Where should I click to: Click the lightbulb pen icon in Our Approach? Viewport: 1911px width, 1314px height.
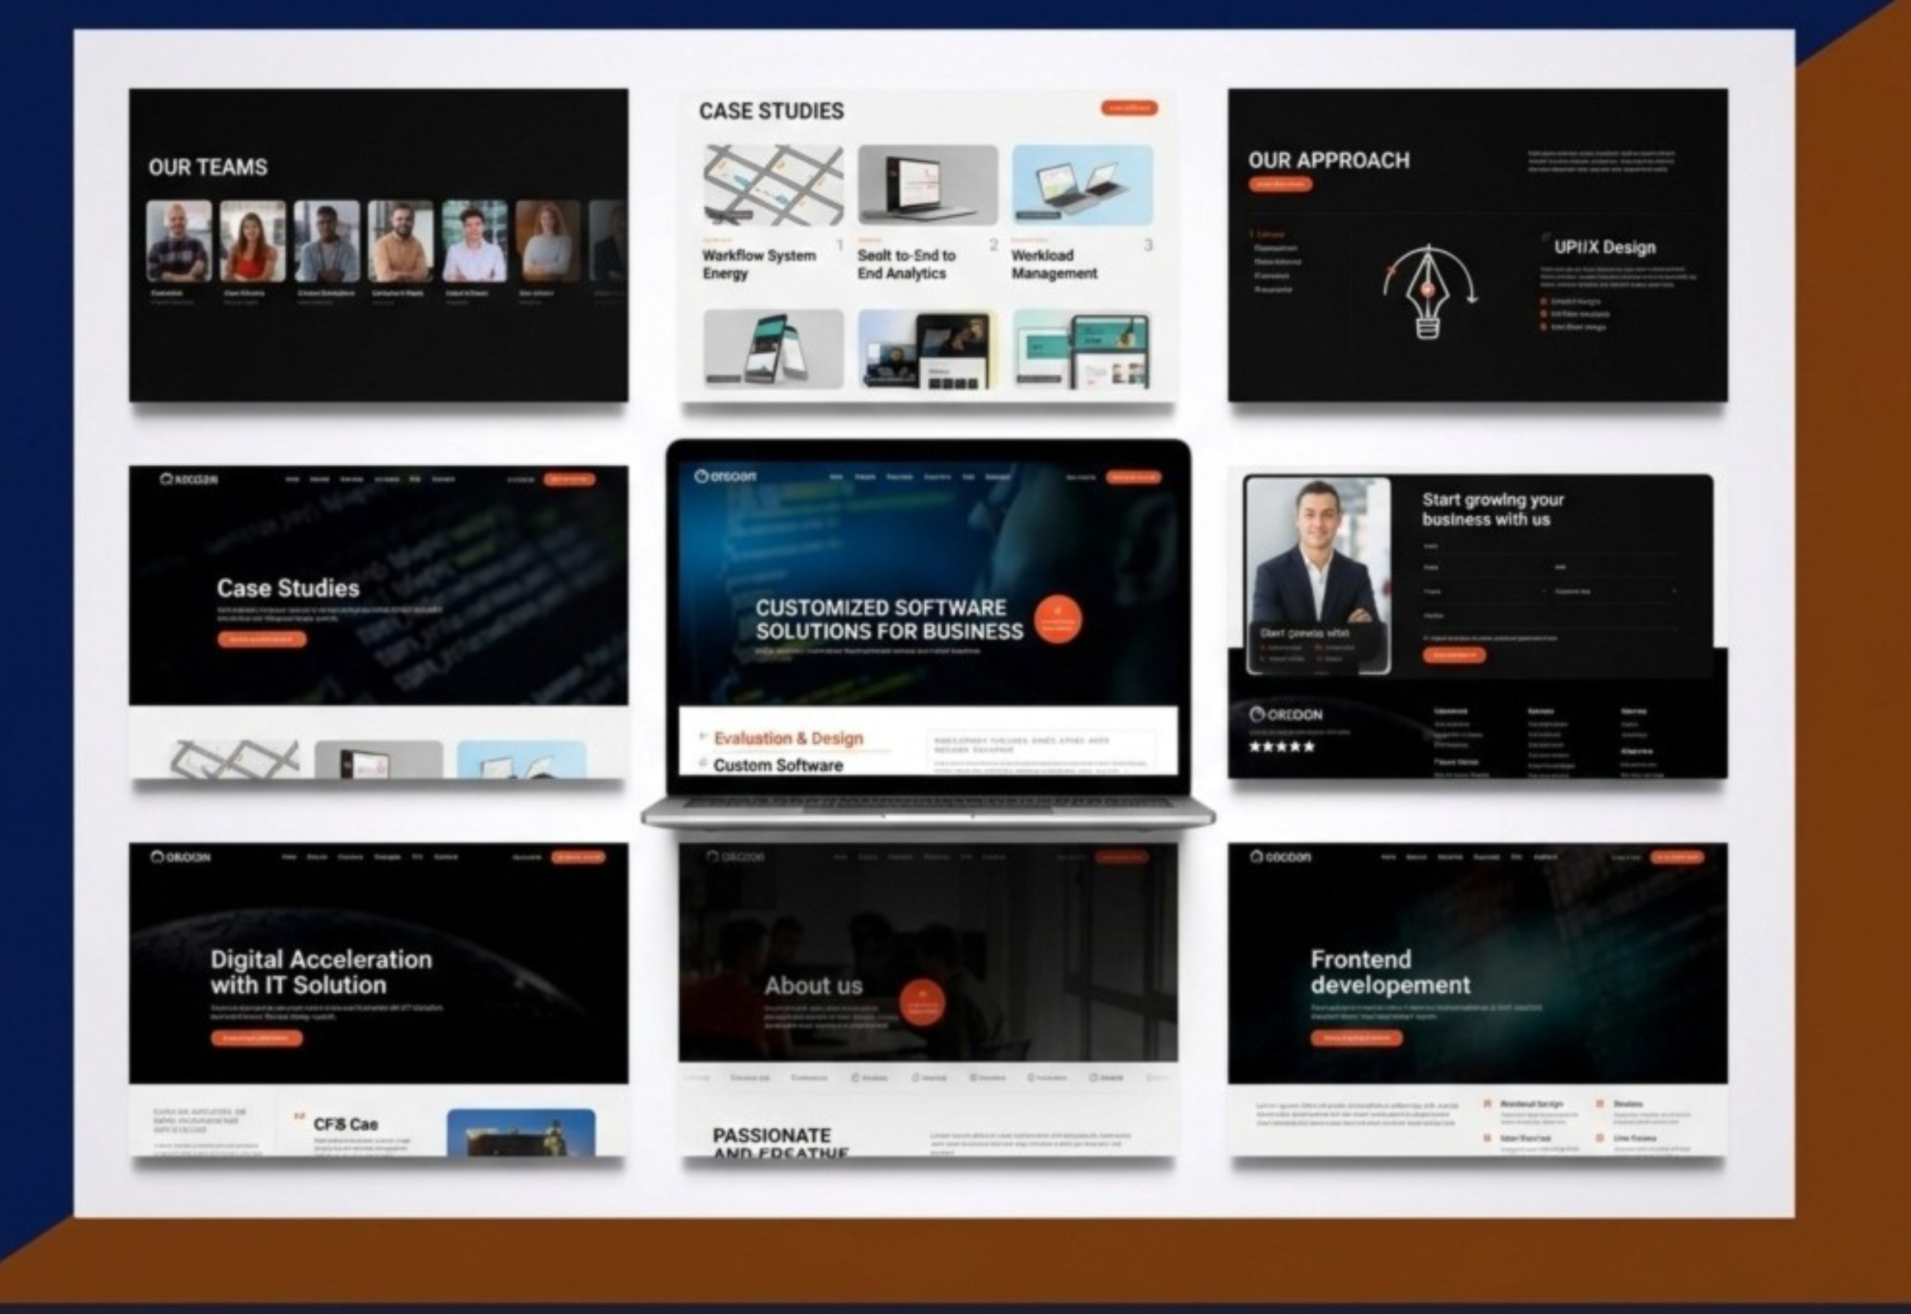(x=1429, y=291)
